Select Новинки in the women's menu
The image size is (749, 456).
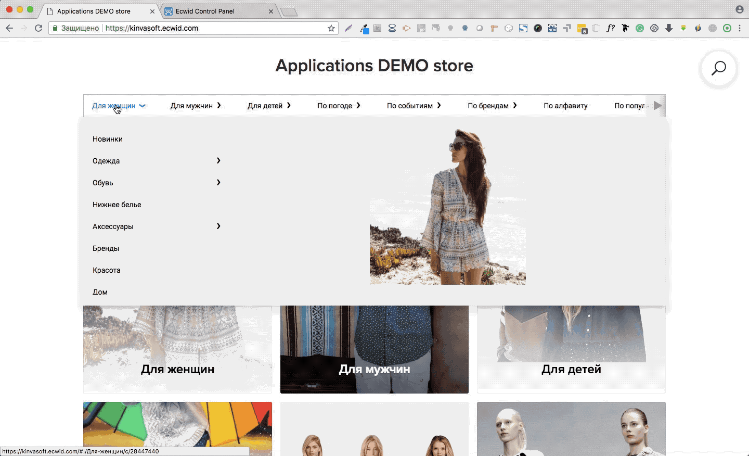(108, 139)
